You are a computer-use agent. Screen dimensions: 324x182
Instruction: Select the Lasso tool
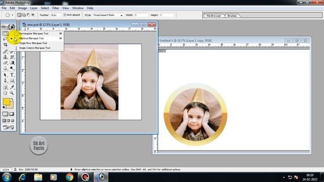point(6,39)
